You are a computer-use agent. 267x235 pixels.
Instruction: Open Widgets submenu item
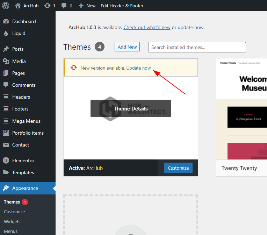[12, 222]
